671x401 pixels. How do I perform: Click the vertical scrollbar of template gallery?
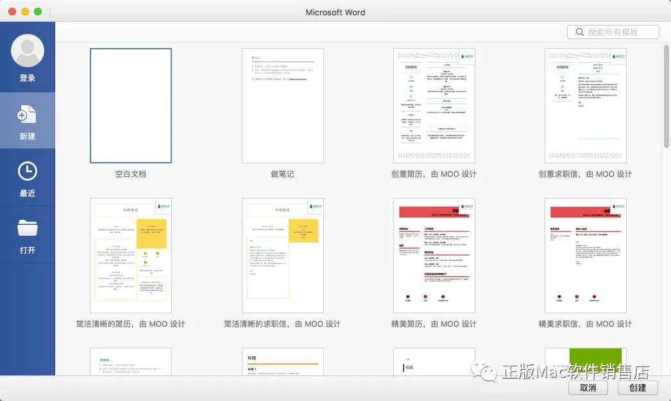(667, 96)
